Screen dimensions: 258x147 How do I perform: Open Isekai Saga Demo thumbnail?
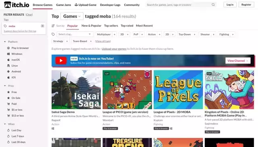(76, 90)
